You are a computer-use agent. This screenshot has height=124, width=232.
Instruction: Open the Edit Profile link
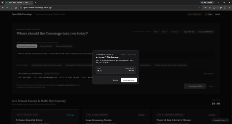[x=208, y=74]
